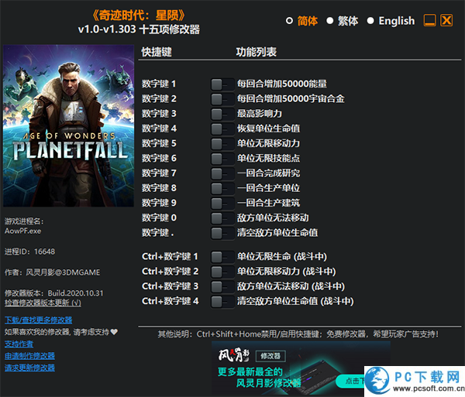
Task: Click the 数字键 1 hotkey label
Action: point(159,84)
